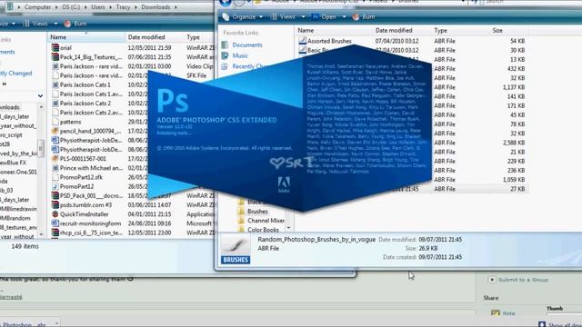Select the patterns file

tap(70, 122)
